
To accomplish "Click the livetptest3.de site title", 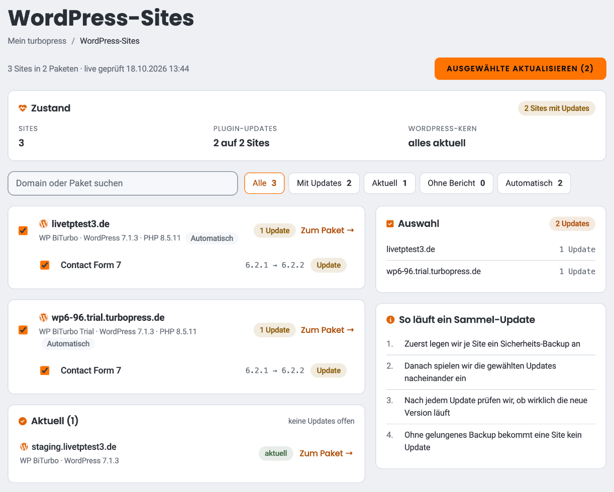I will tap(81, 223).
